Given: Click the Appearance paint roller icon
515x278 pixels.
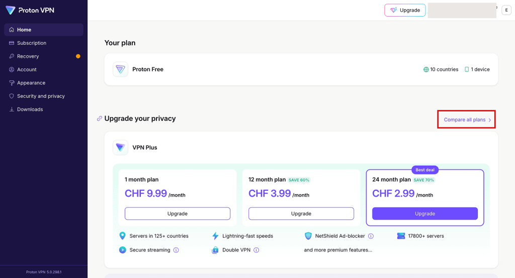Looking at the screenshot, I should pos(12,83).
